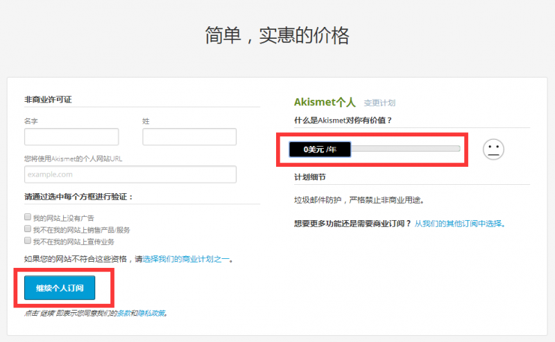Click the neutral face emoticon icon
Viewport: 555px width, 342px height.
click(x=493, y=149)
